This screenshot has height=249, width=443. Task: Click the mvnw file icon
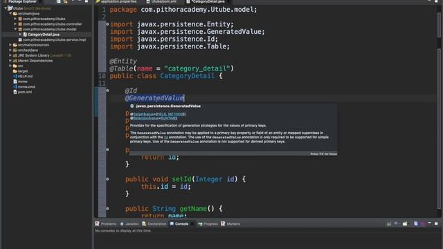tap(15, 82)
